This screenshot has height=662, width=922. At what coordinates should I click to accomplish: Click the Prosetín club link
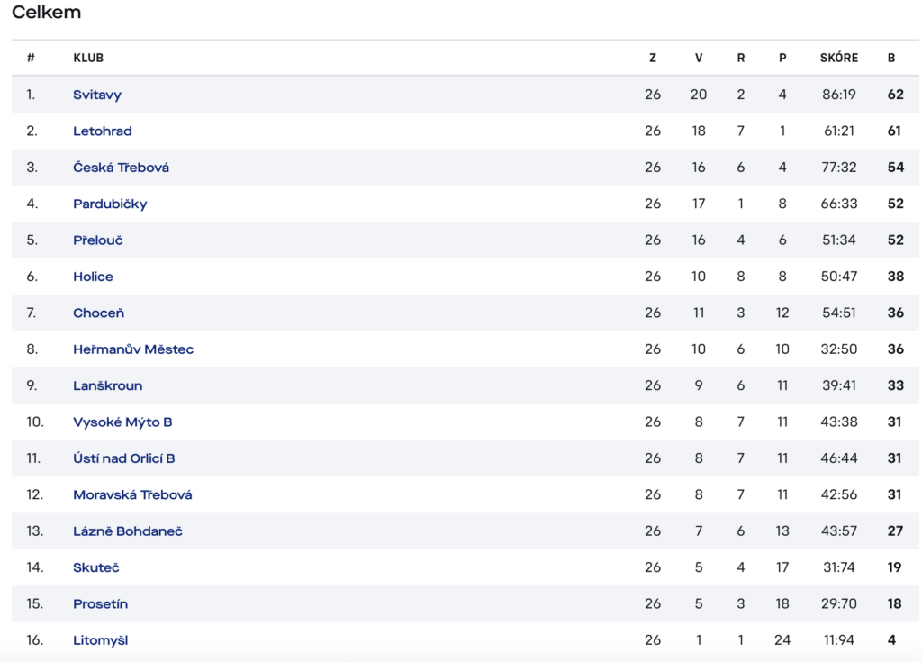pyautogui.click(x=101, y=604)
